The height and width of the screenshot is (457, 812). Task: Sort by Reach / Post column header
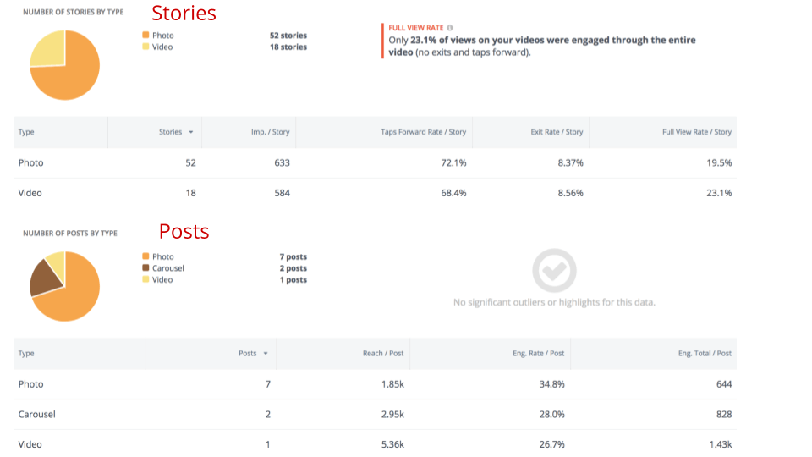click(x=382, y=354)
